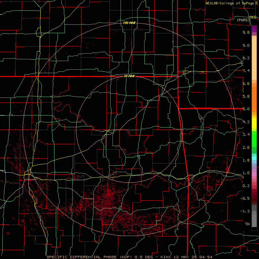Select the purple band atop the color scale

pos(254,29)
